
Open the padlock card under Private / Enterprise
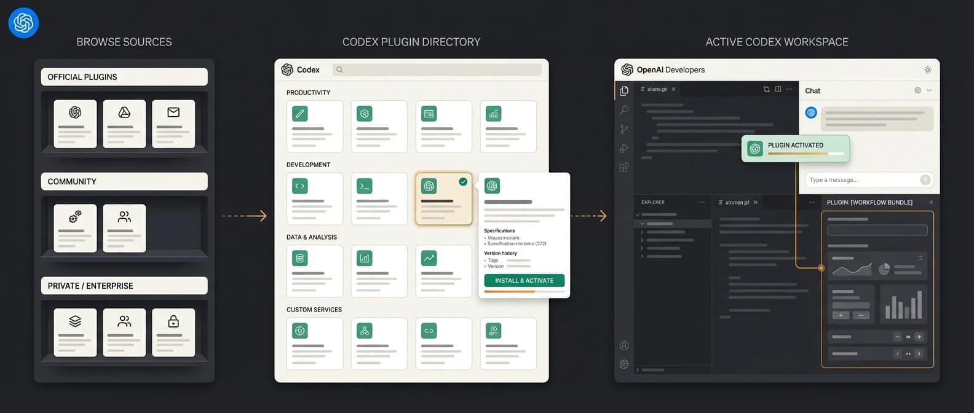click(173, 332)
